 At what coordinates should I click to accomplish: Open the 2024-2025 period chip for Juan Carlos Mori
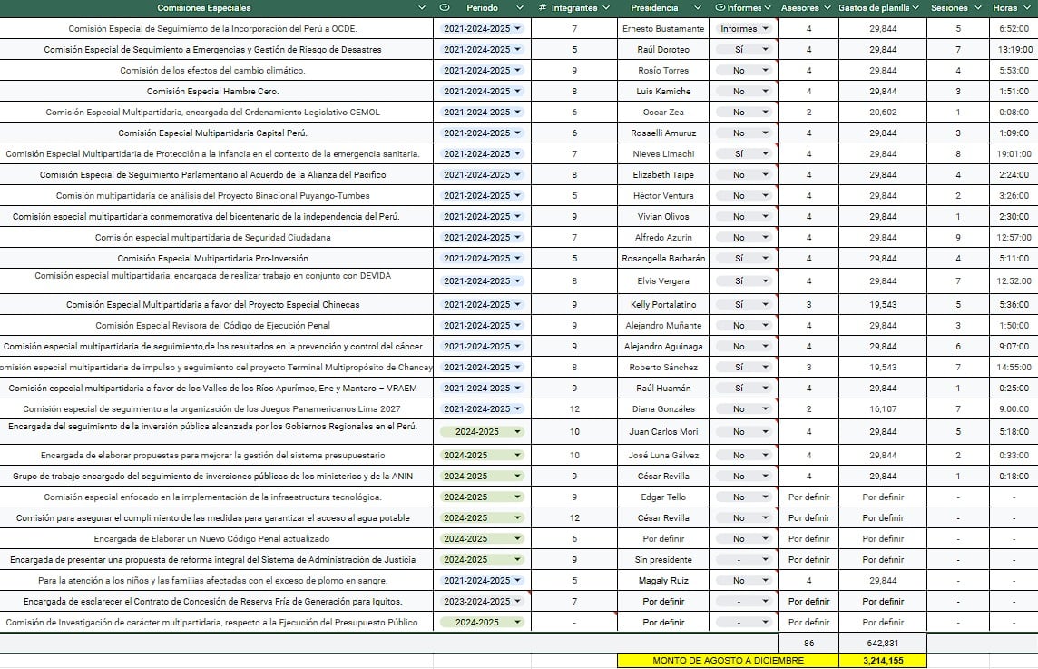517,433
